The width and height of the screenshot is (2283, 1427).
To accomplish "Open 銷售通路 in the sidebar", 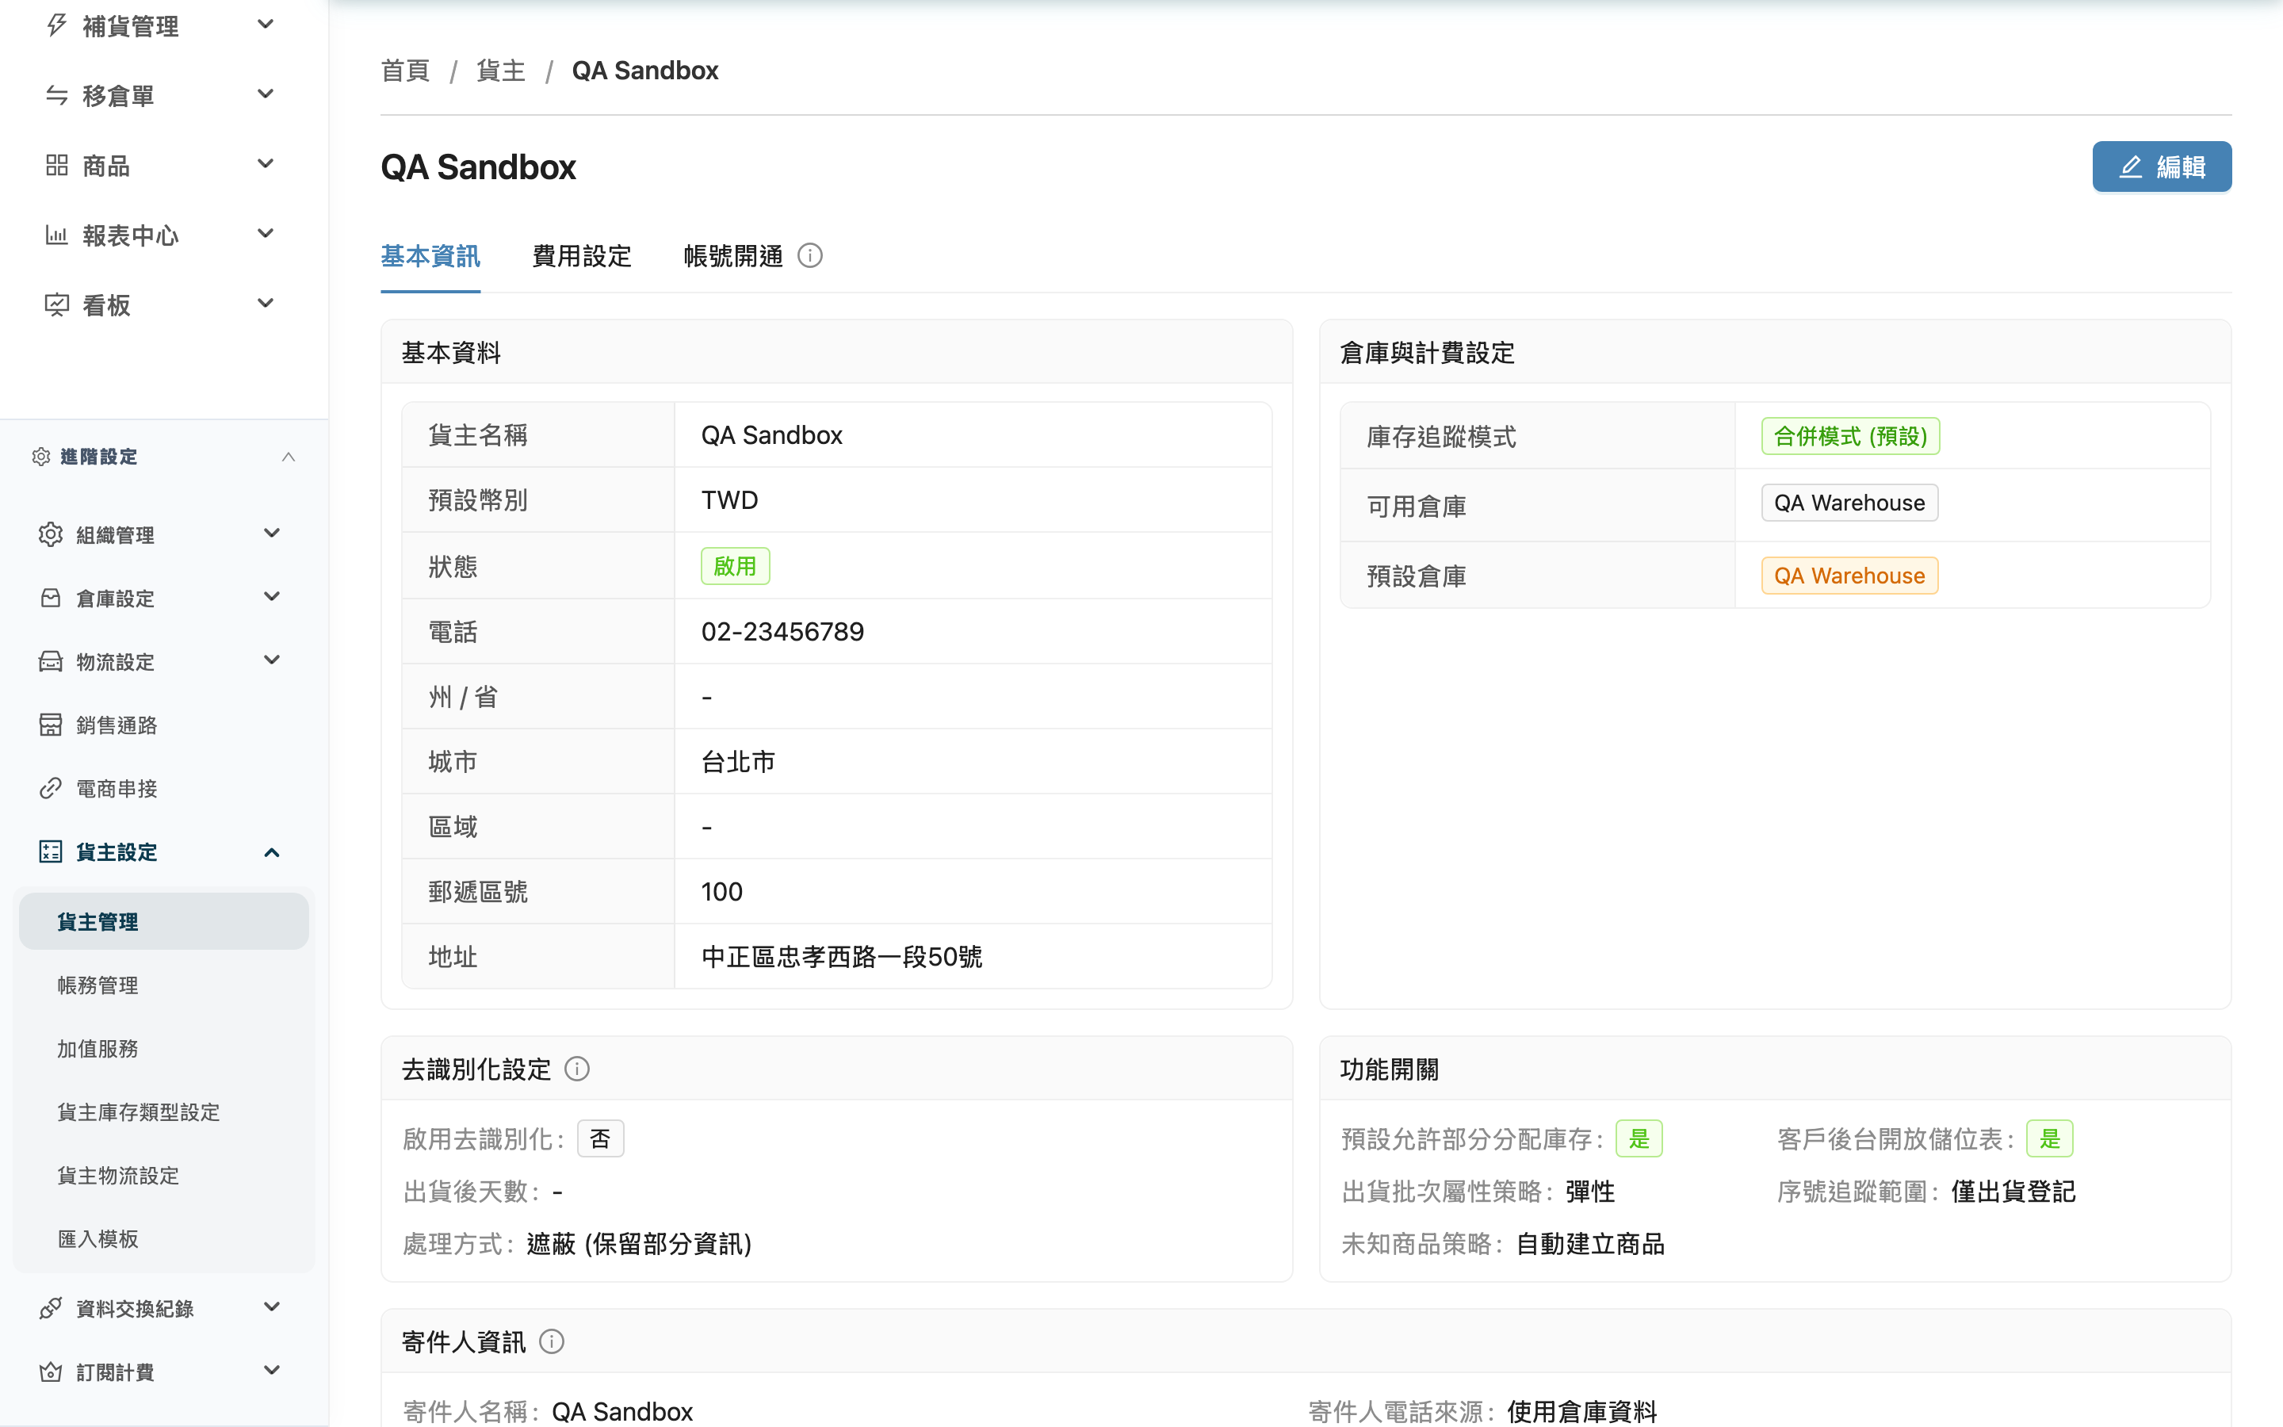I will 117,725.
